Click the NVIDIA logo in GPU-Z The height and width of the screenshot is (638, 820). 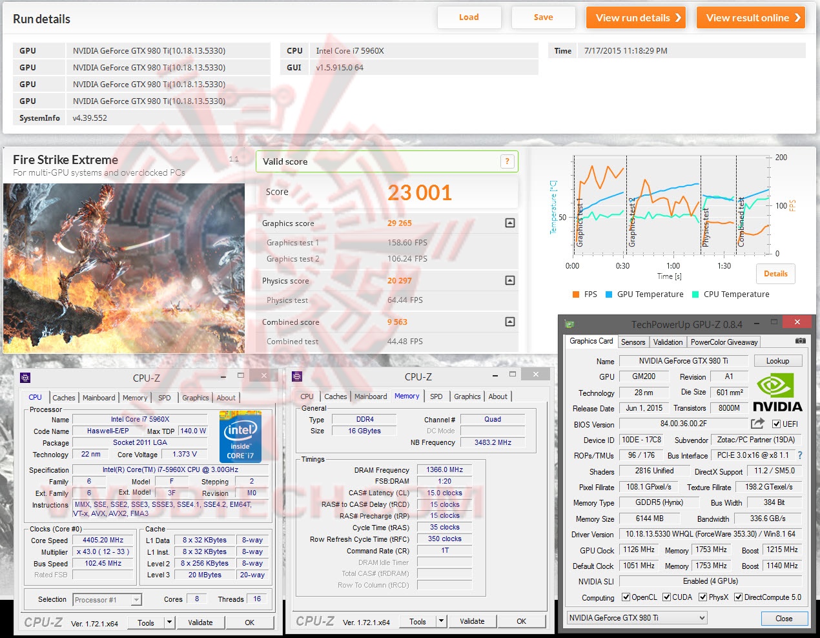pyautogui.click(x=777, y=393)
